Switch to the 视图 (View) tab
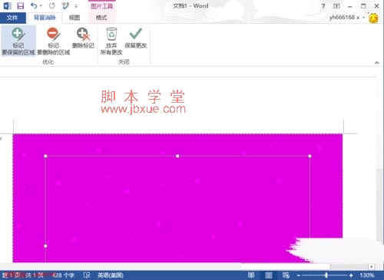The width and height of the screenshot is (384, 280). tap(74, 18)
